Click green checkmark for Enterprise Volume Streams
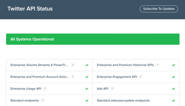 click(x=87, y=65)
